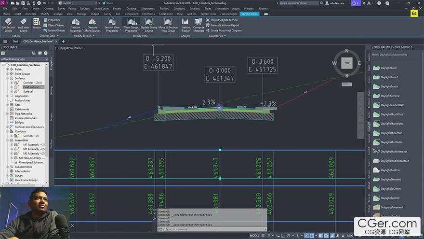Toggle lineweight display in status bar
Screen dimensions: 424x239
pyautogui.click(x=321, y=236)
